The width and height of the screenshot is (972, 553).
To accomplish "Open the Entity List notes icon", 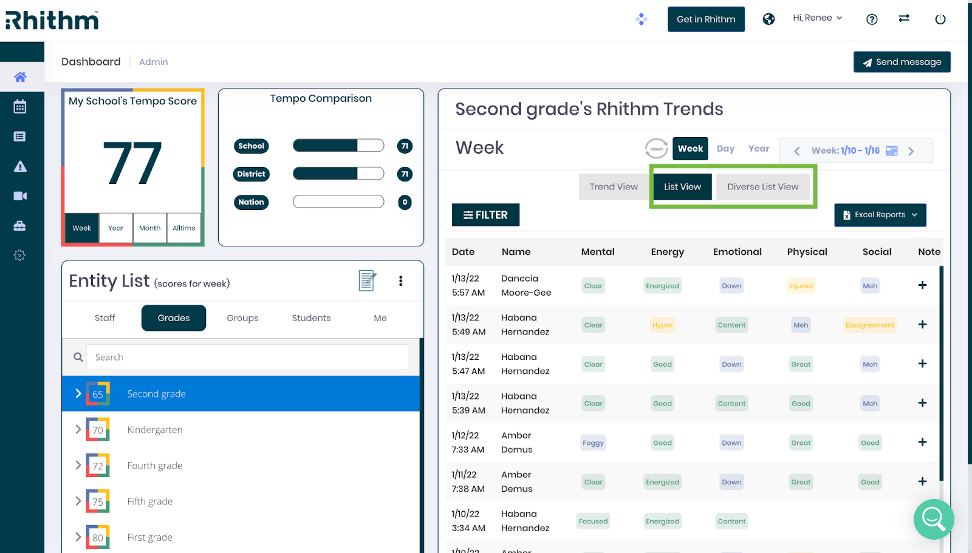I will tap(368, 280).
